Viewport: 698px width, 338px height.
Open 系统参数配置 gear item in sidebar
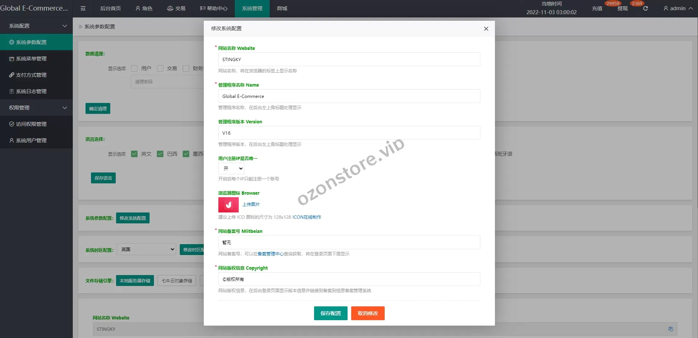31,42
